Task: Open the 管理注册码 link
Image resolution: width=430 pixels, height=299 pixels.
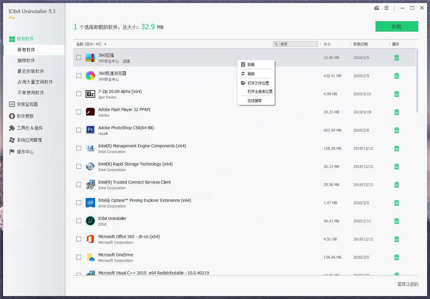Action: pos(408,284)
